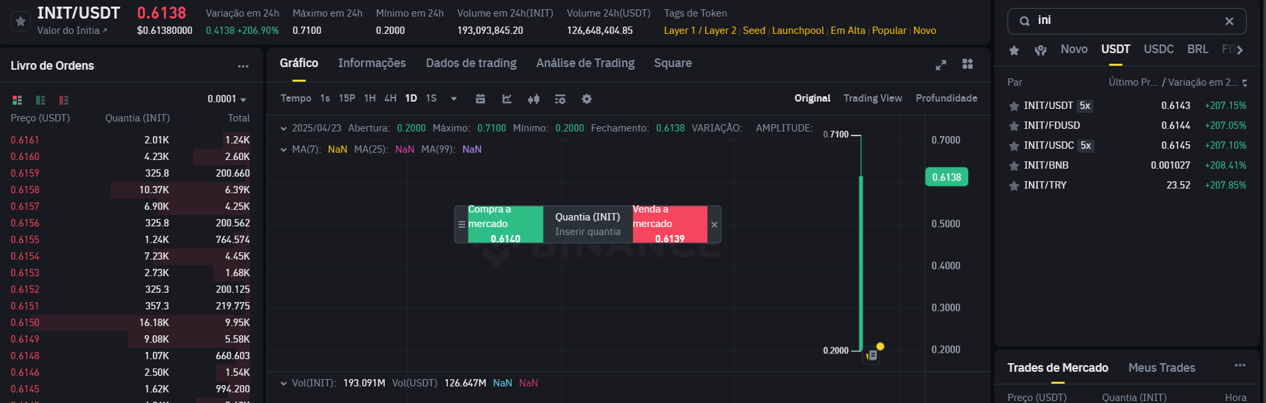Image resolution: width=1266 pixels, height=403 pixels.
Task: Favorite the INIT/USDT pair in header
Action: click(x=21, y=21)
